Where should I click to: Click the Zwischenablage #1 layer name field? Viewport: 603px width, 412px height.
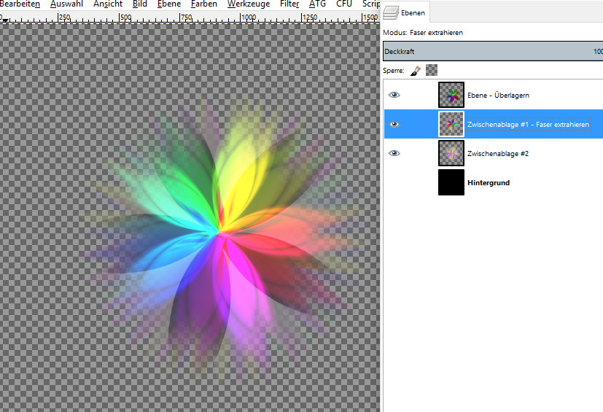(528, 125)
